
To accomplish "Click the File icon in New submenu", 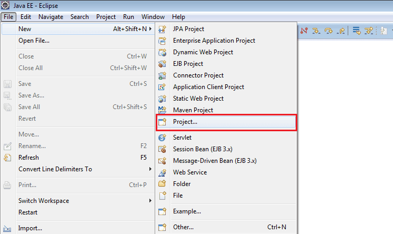I will coord(162,196).
